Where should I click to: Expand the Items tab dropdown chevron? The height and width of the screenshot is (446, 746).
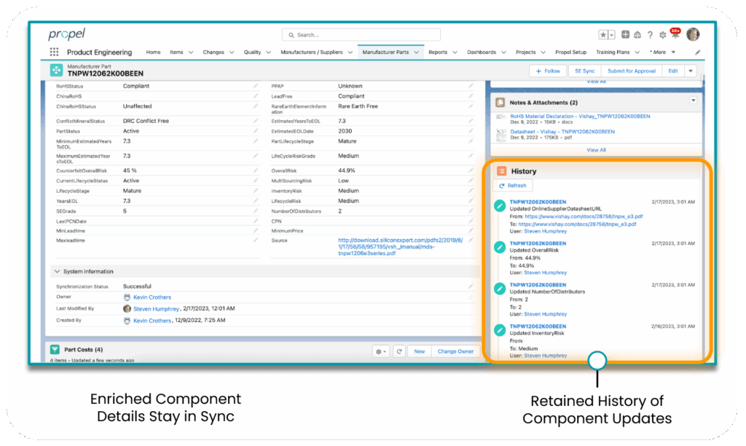coord(191,52)
